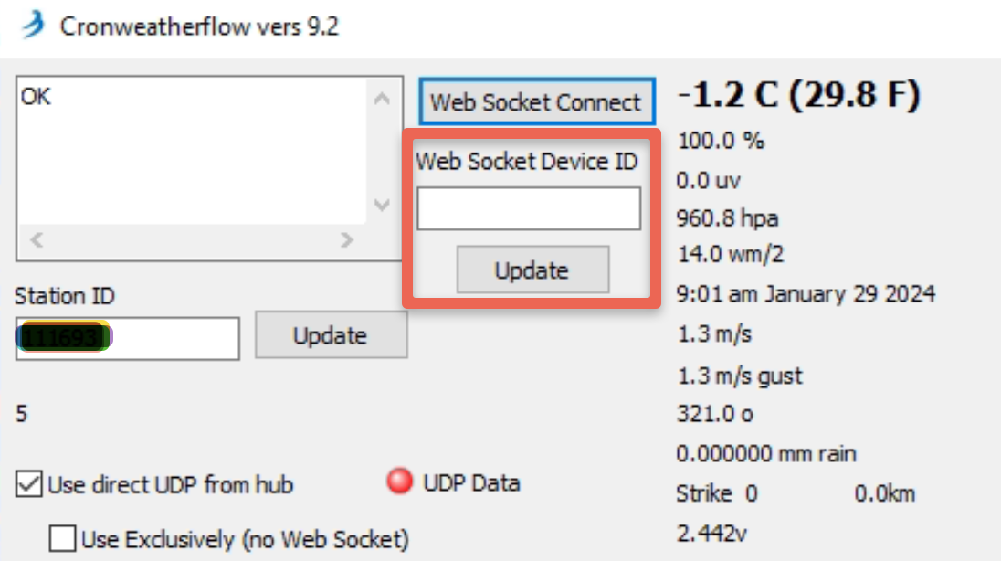Click the OK status log text area

point(192,151)
